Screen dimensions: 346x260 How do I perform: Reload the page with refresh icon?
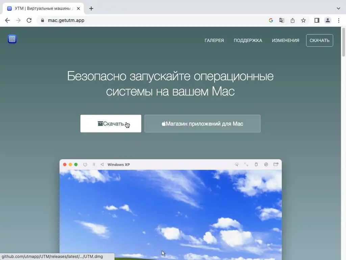[29, 20]
